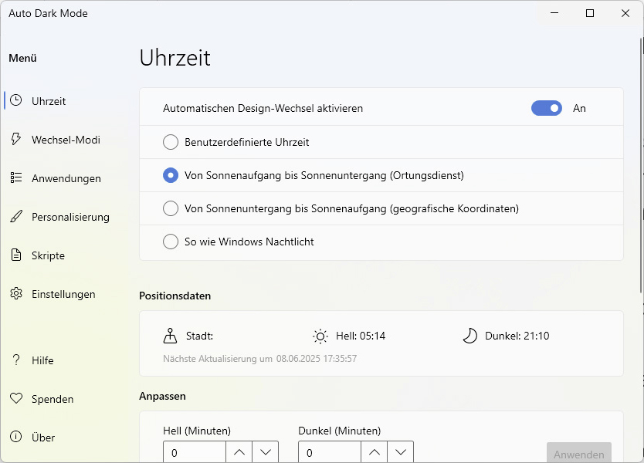Viewport: 644px width, 463px height.
Task: Click the Spenden heart icon
Action: coord(17,398)
